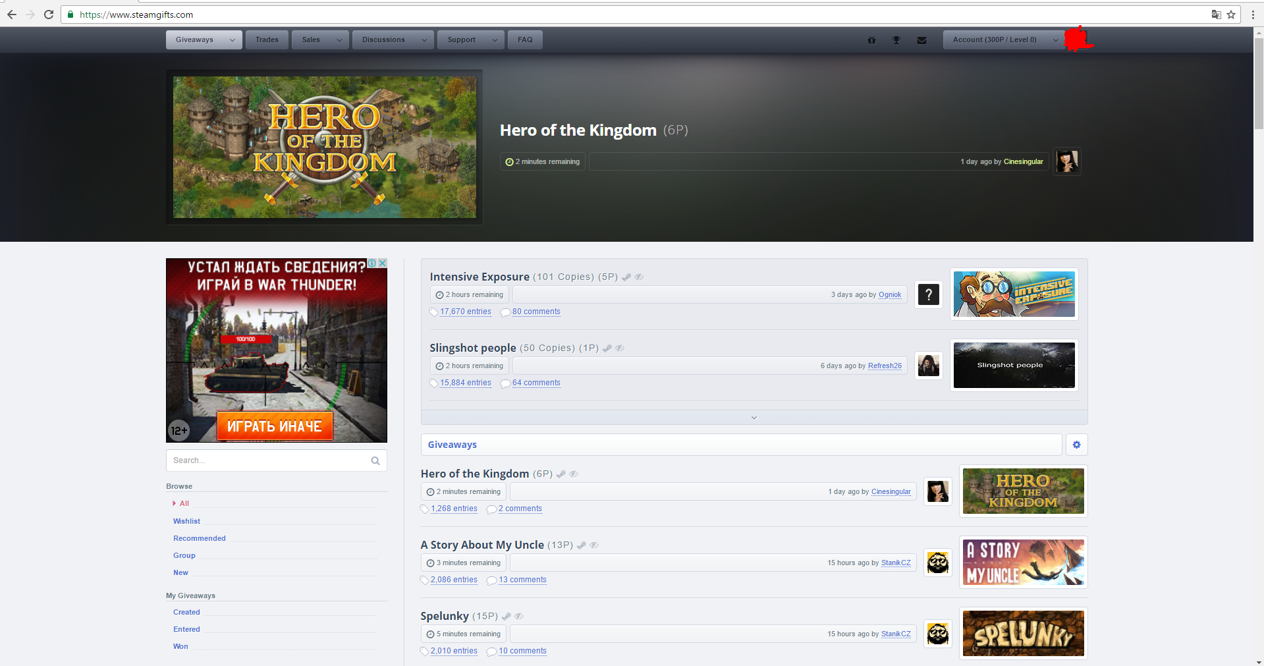Browse Recommended giveaways
This screenshot has height=666, width=1264.
200,538
